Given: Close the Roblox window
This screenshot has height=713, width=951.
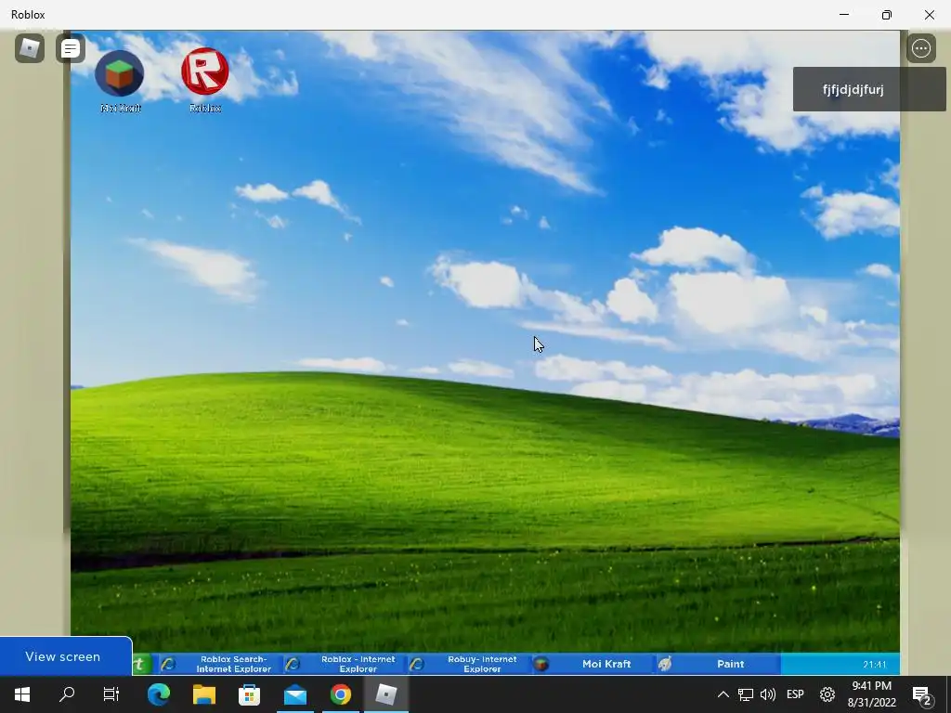Looking at the screenshot, I should (929, 15).
